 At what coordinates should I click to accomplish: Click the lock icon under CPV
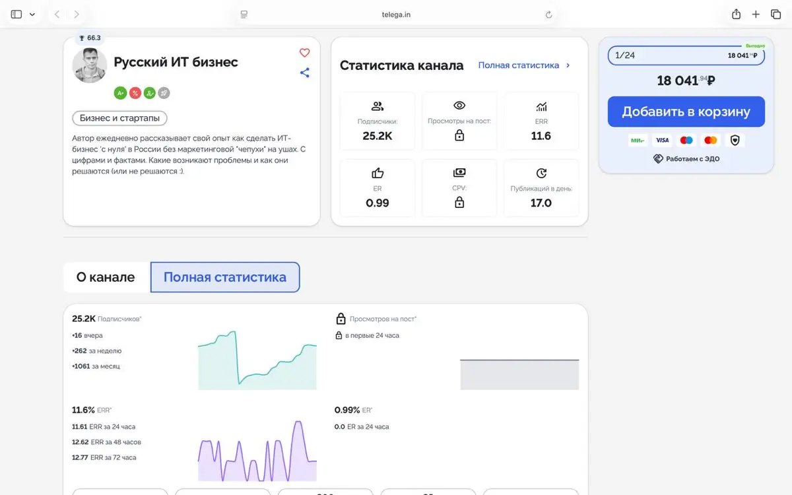coord(459,203)
